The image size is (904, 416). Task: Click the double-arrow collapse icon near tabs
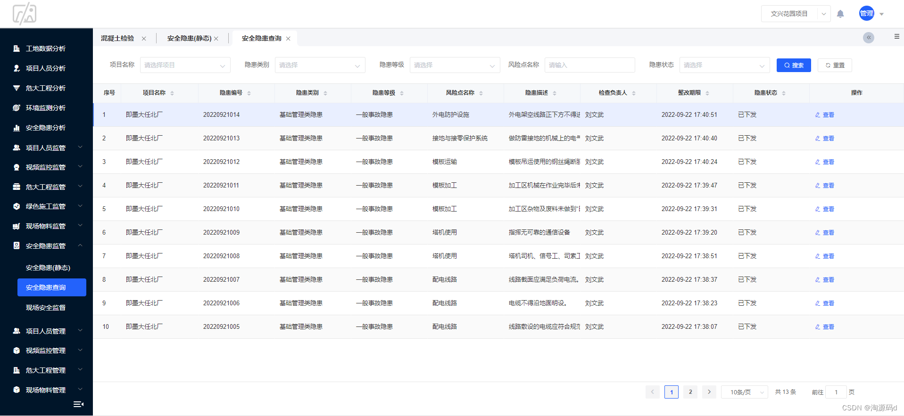(869, 38)
